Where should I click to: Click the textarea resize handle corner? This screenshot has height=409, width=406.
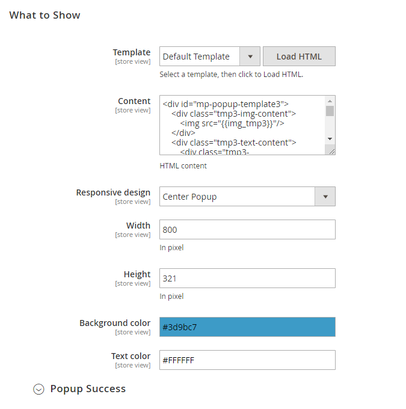coord(331,151)
